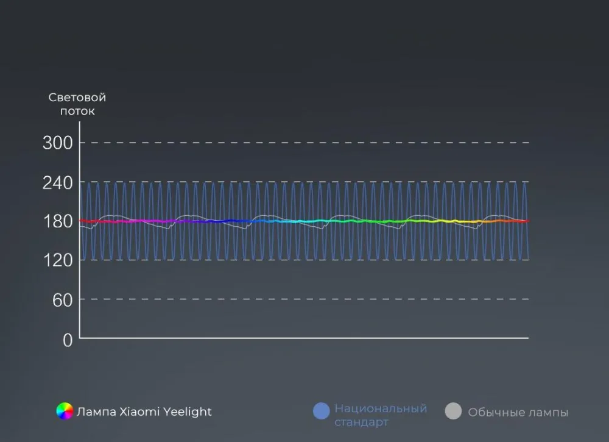Click the 300 y-axis value label
The width and height of the screenshot is (609, 442).
(57, 143)
